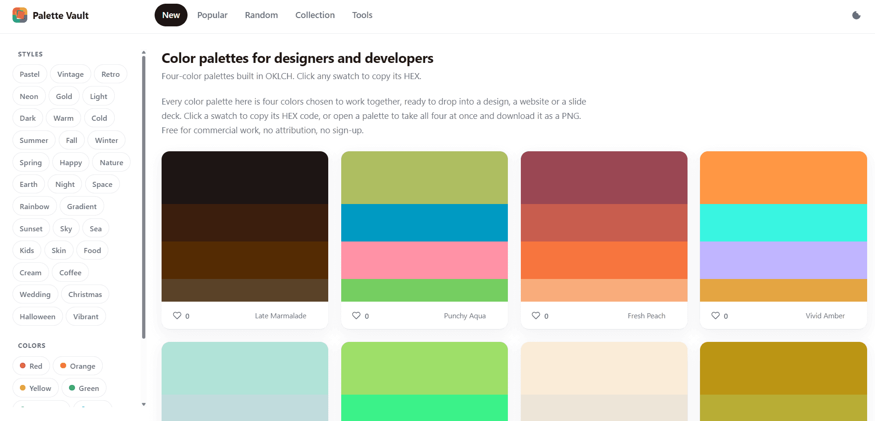875x421 pixels.
Task: Choose the Light style chip
Action: (99, 96)
